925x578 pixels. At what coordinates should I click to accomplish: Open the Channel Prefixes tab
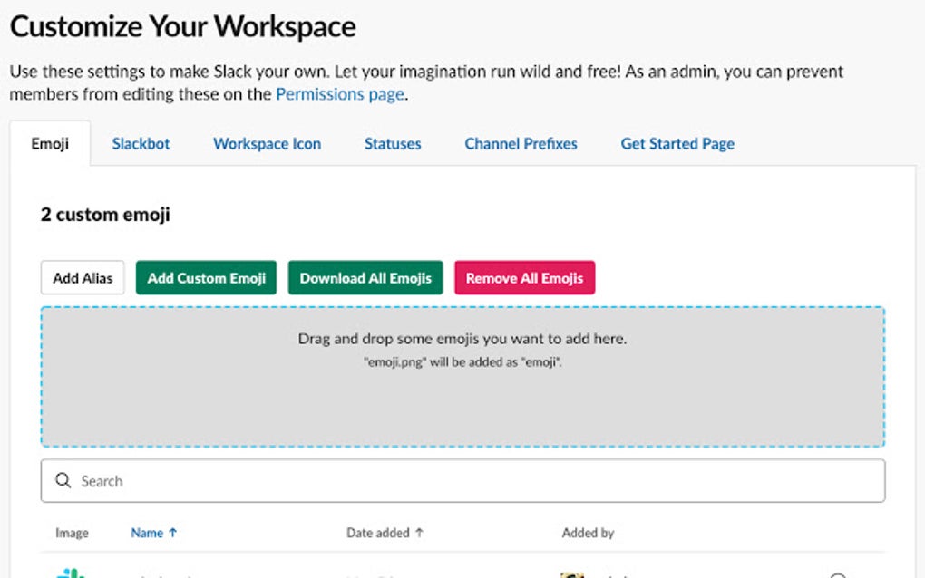(x=520, y=143)
